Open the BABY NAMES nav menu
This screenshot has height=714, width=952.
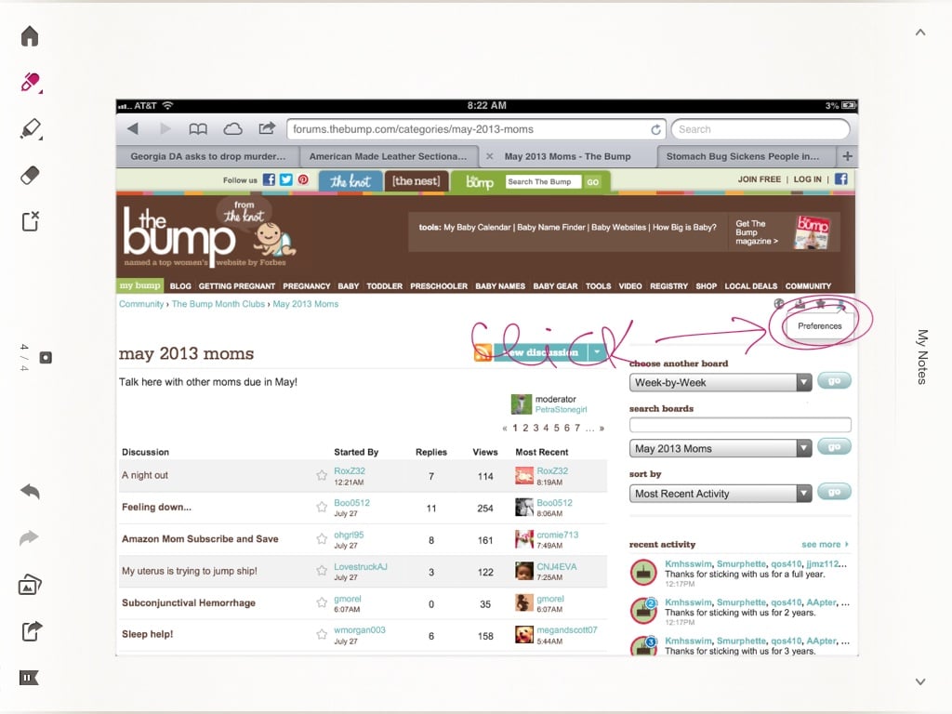click(x=500, y=286)
